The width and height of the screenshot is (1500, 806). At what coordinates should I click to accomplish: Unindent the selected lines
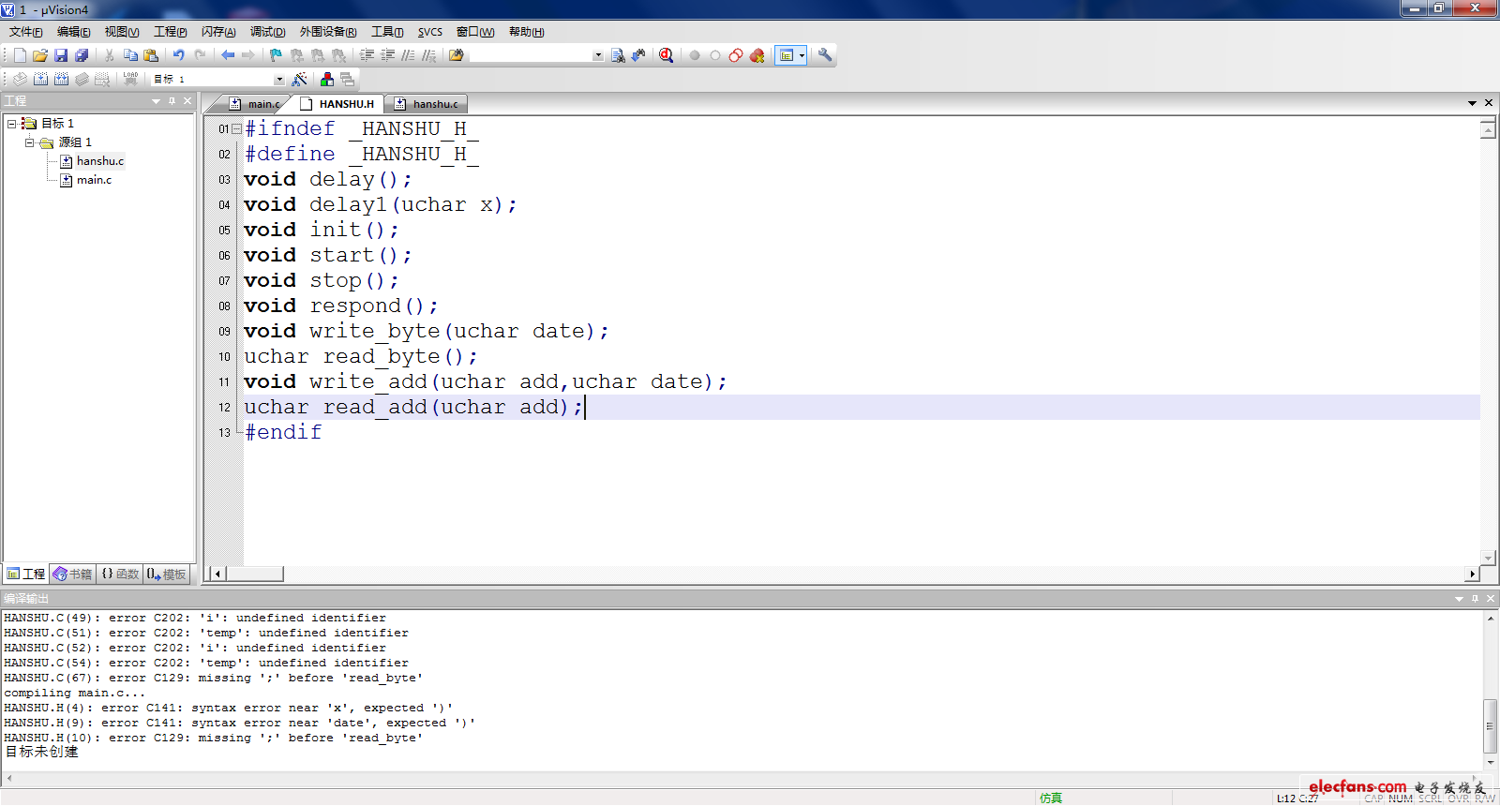(387, 55)
